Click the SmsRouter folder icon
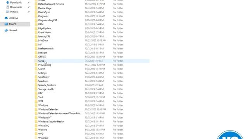Image resolution: width=248 pixels, height=139 pixels. (x=36, y=77)
